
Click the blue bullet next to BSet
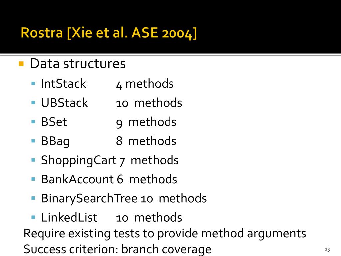coord(33,122)
